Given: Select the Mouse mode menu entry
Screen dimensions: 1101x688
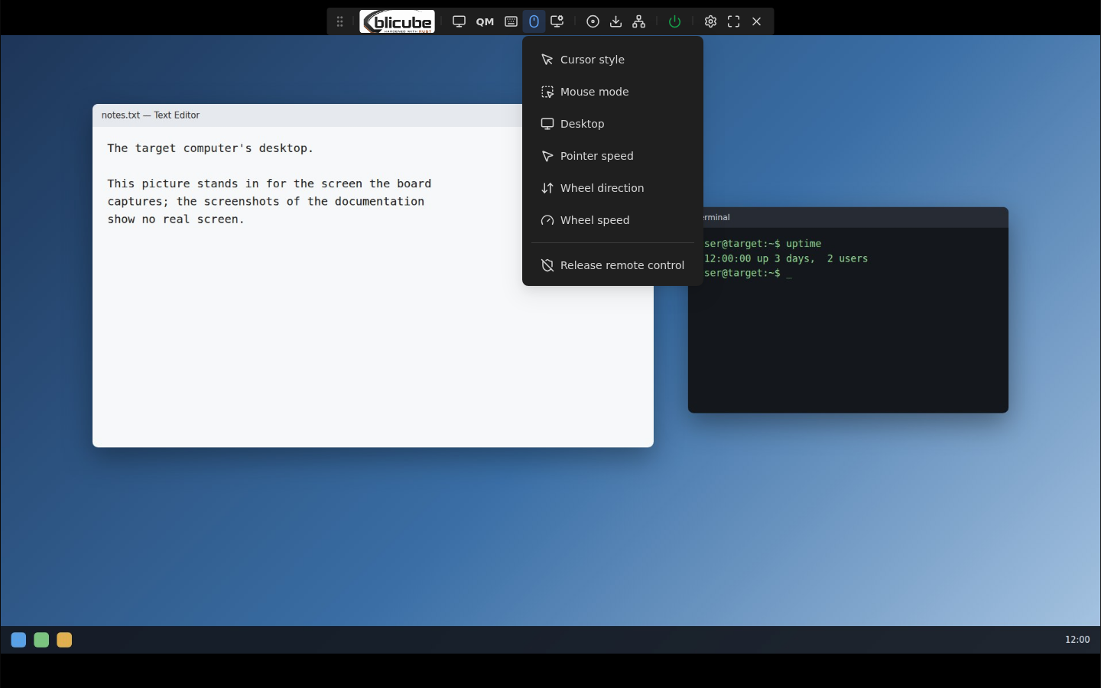Looking at the screenshot, I should (612, 92).
